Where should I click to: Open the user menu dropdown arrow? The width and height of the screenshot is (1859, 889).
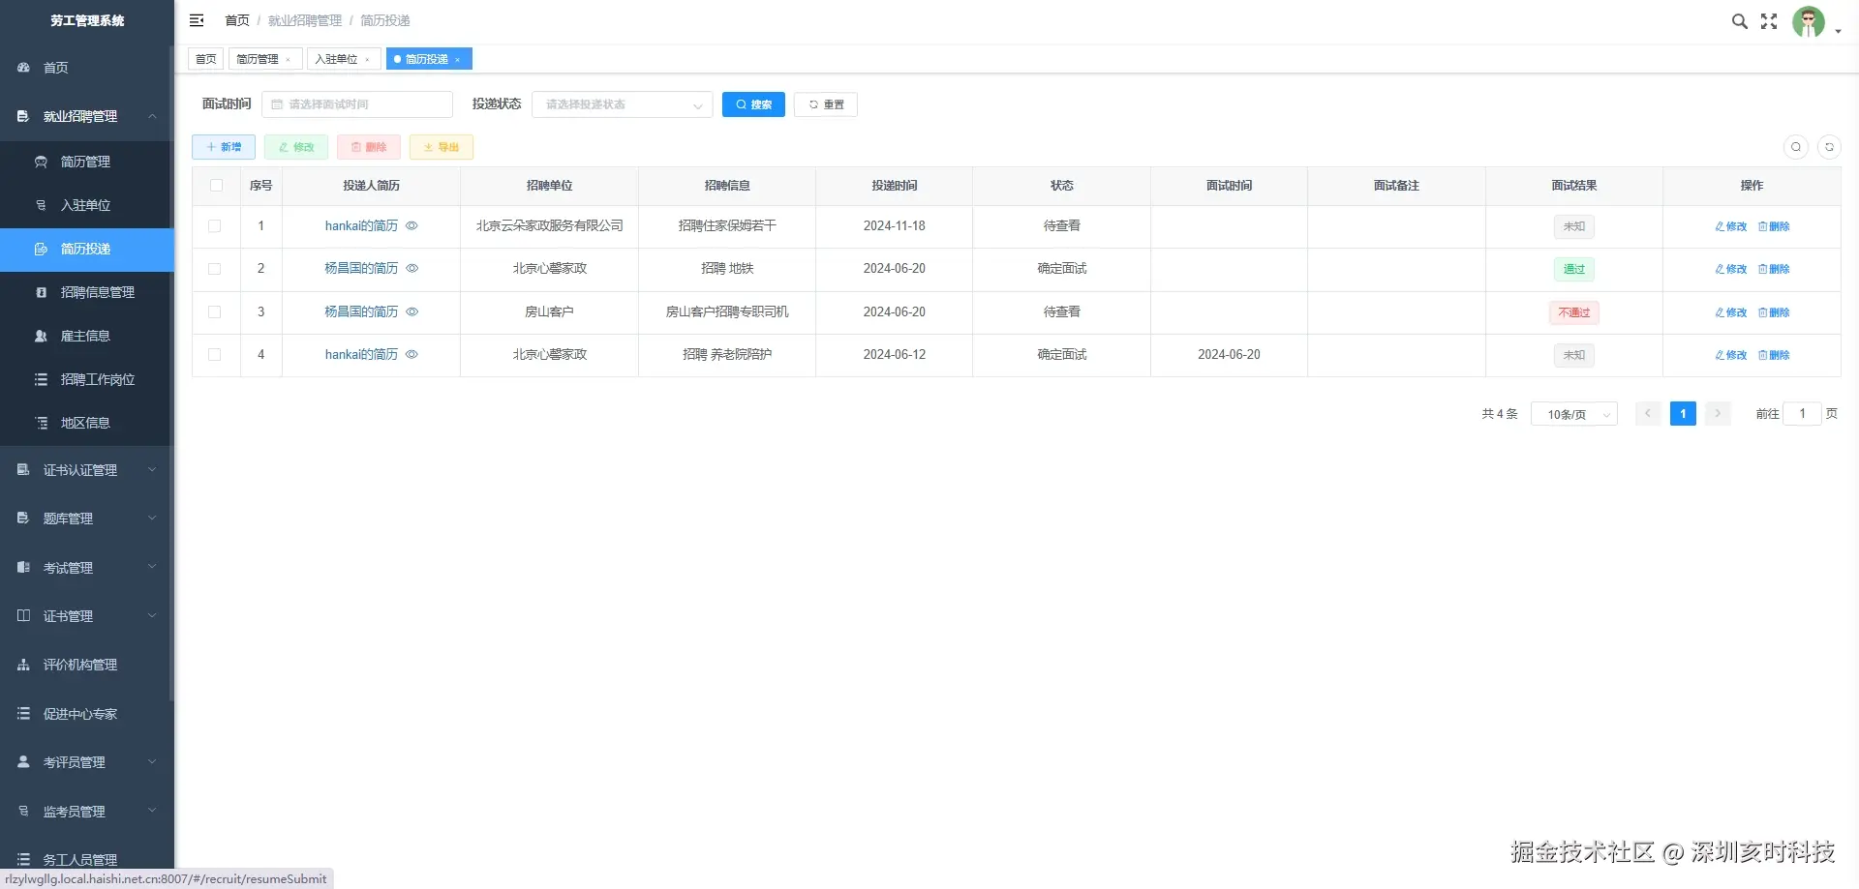(x=1838, y=32)
